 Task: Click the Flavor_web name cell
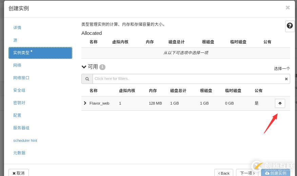coord(99,103)
